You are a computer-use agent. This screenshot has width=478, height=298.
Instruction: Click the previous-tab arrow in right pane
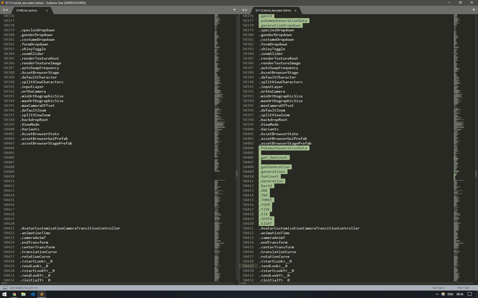(243, 10)
